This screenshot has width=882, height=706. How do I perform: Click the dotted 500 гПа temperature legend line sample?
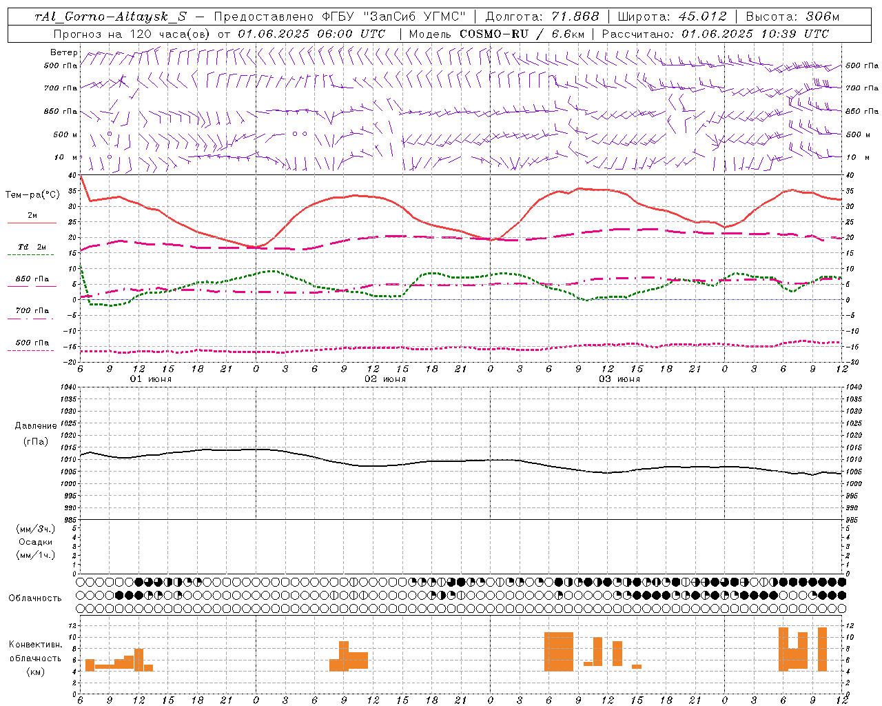(30, 350)
